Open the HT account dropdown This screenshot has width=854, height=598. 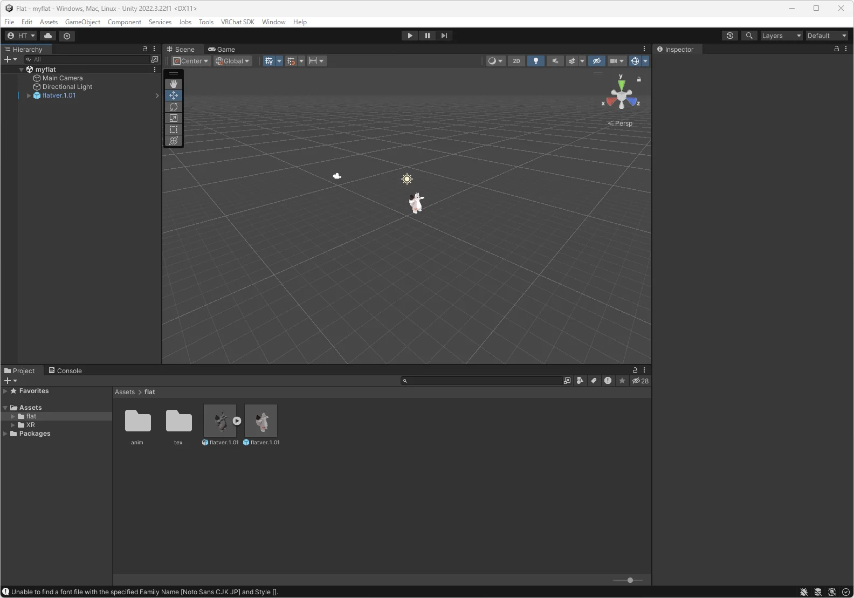pos(21,36)
